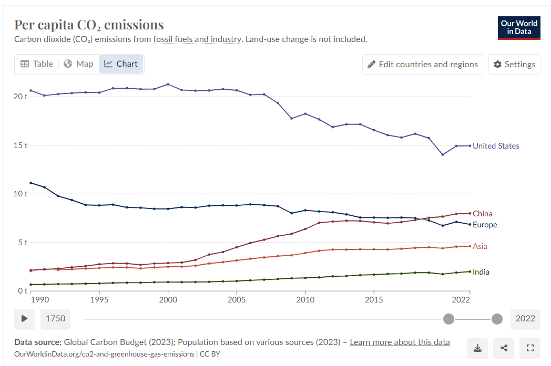Click the share icon button
This screenshot has height=366, width=551.
point(504,348)
